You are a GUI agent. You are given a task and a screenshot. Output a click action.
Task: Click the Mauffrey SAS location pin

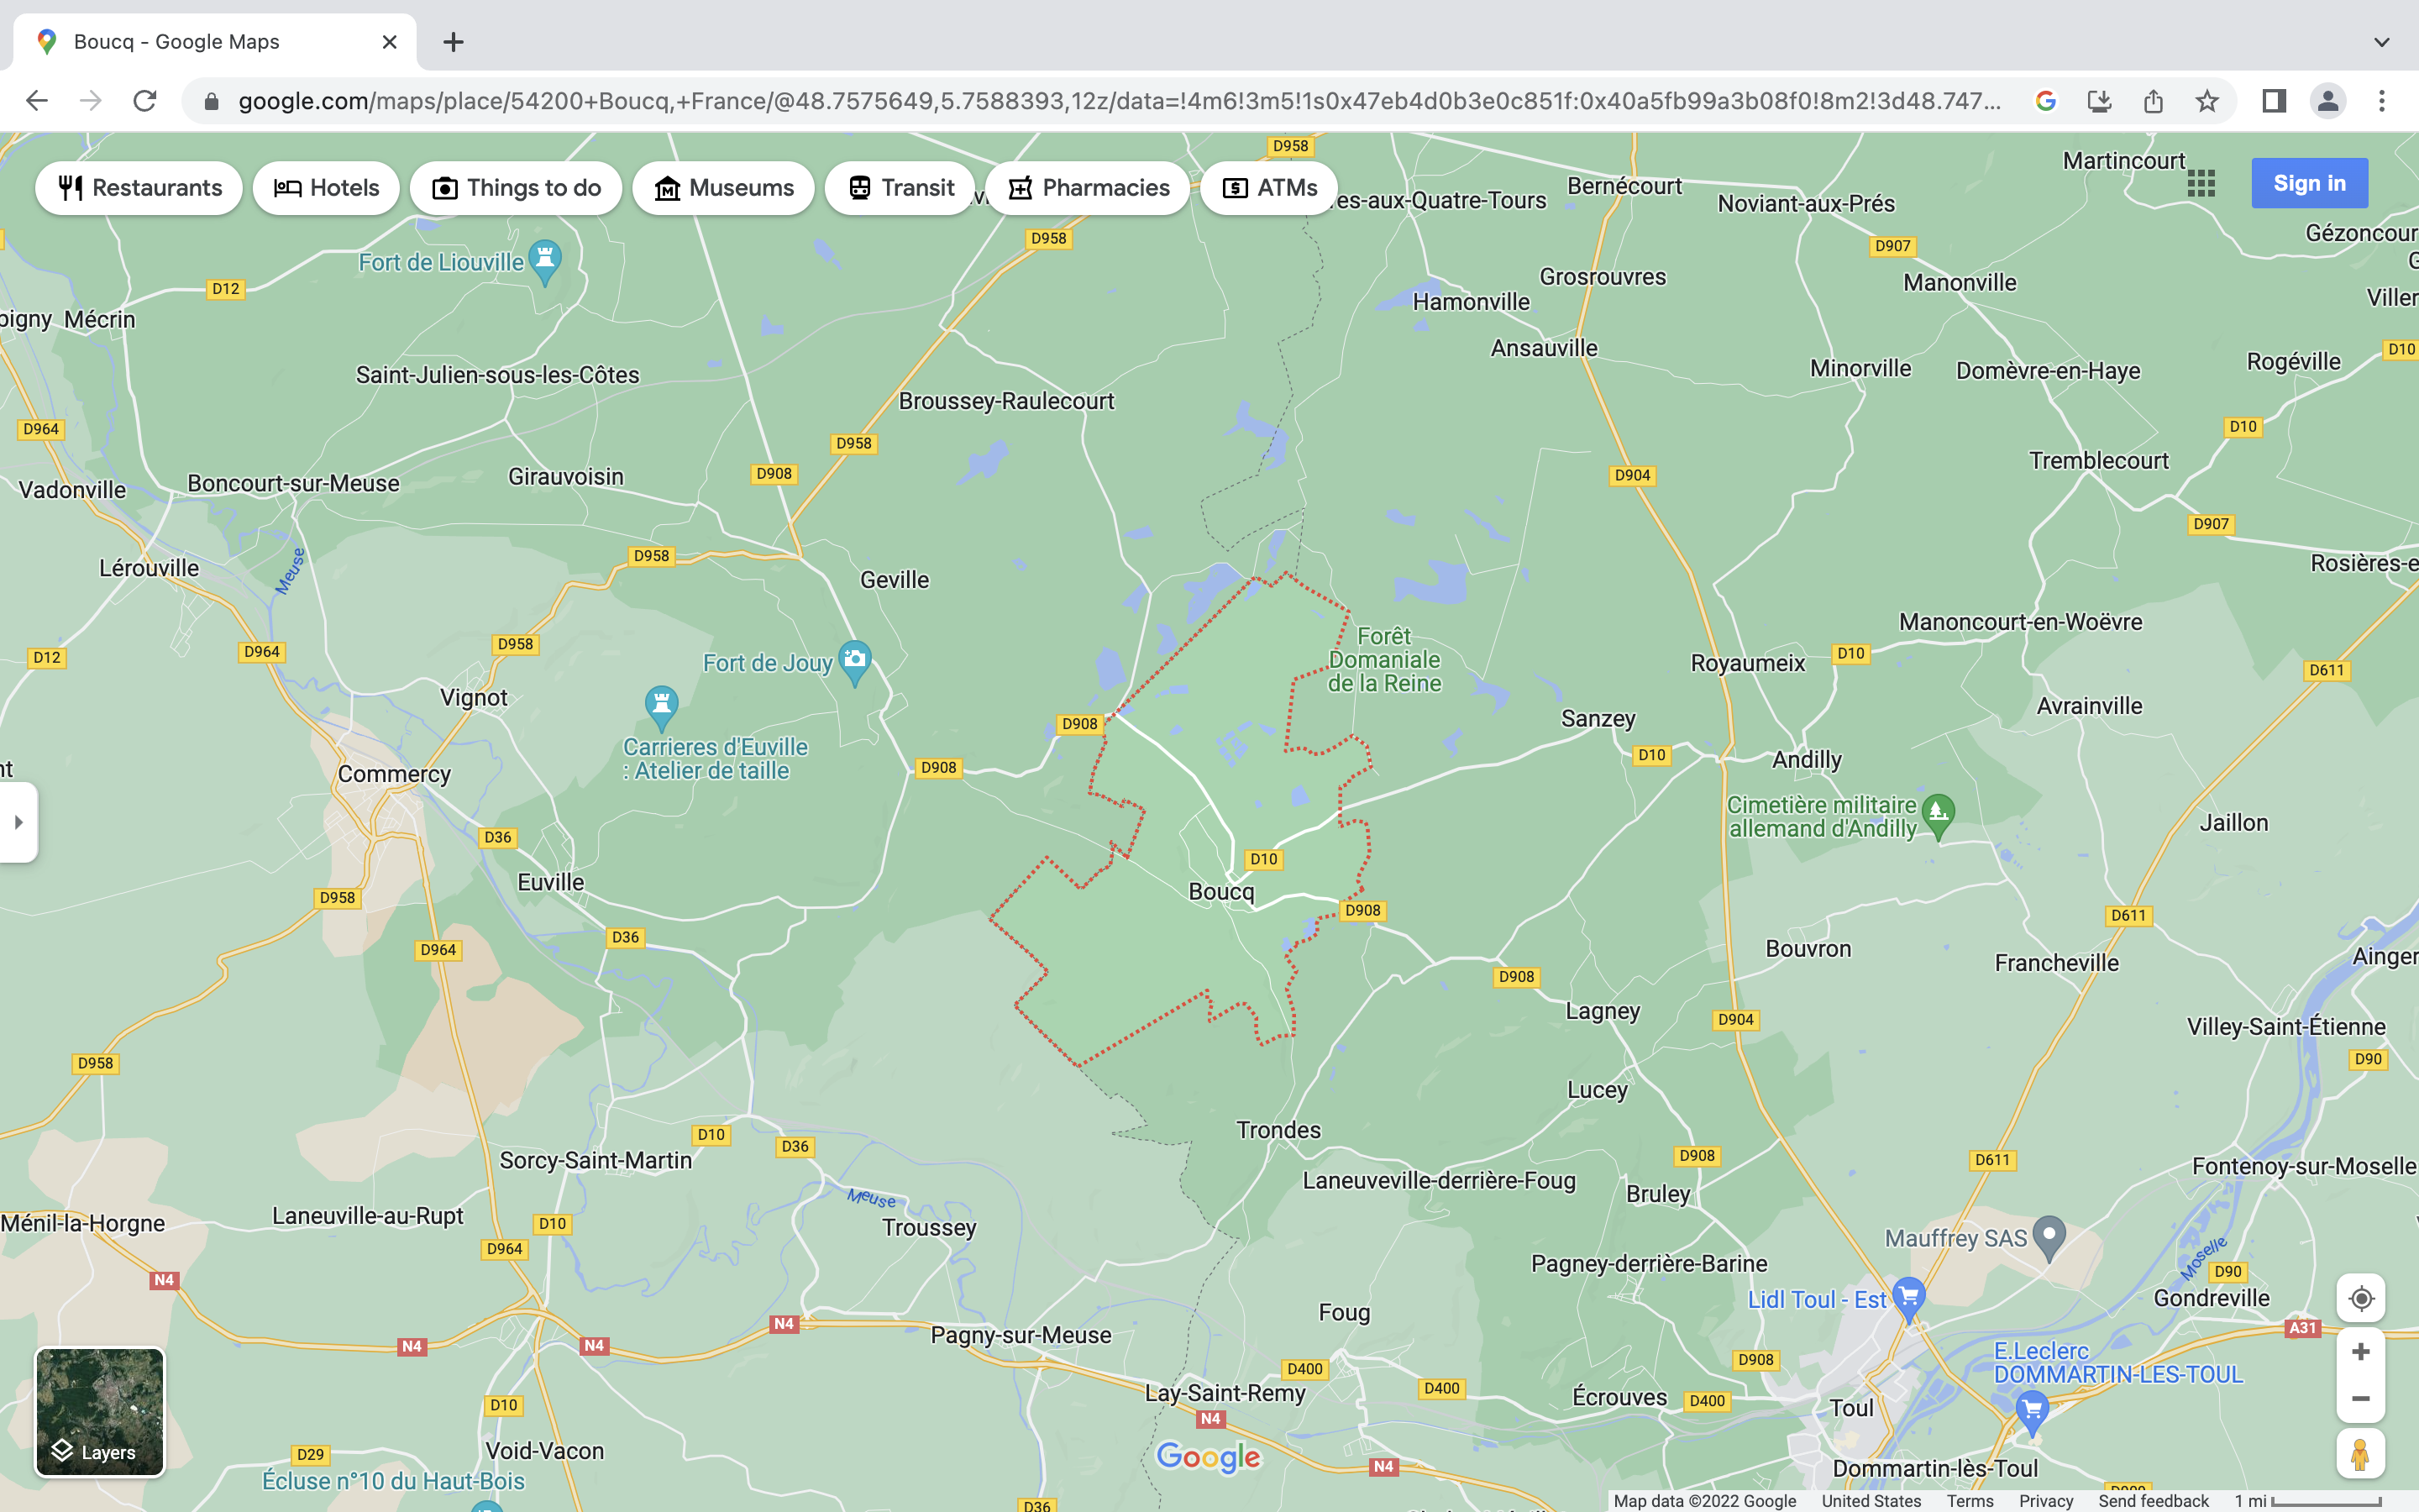2049,1236
